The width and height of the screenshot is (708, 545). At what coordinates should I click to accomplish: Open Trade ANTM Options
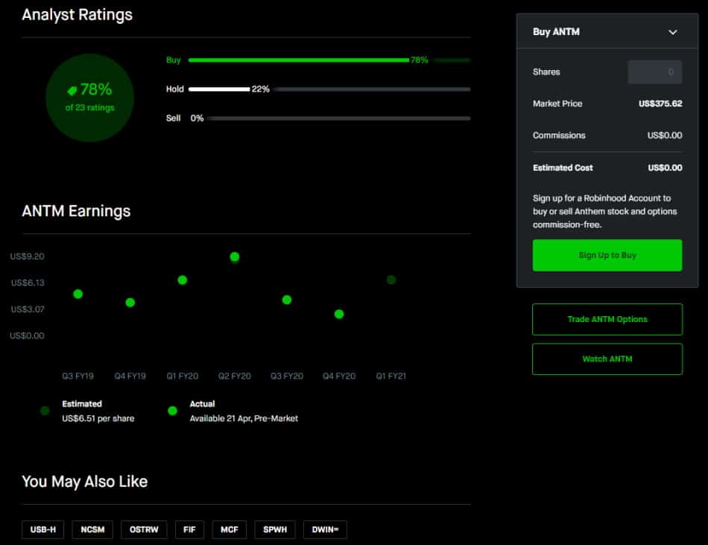click(607, 319)
